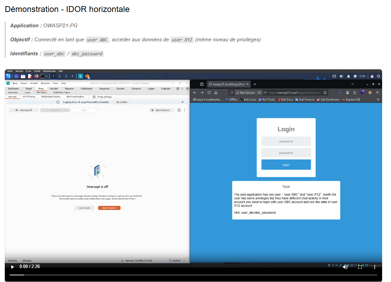Reload the page with the refresh icon
The image size is (391, 282).
[209, 93]
